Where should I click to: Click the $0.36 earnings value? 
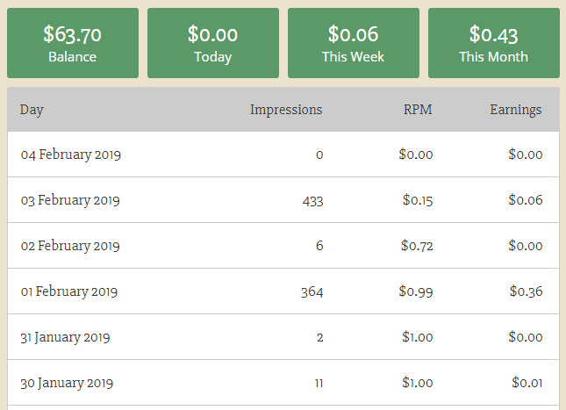(x=526, y=292)
